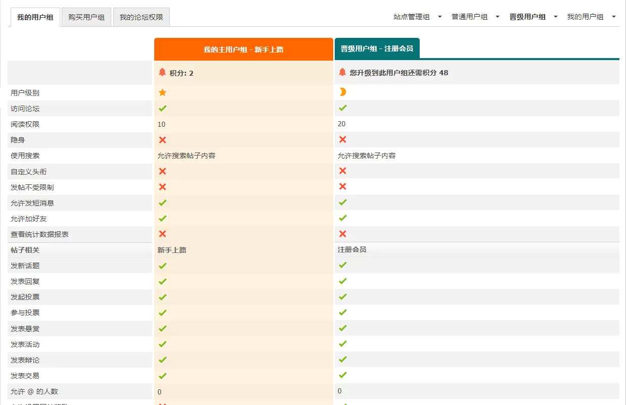Viewport: 626px width, 405px height.
Task: Click the bell icon beside 积分: 2
Action: [x=162, y=72]
